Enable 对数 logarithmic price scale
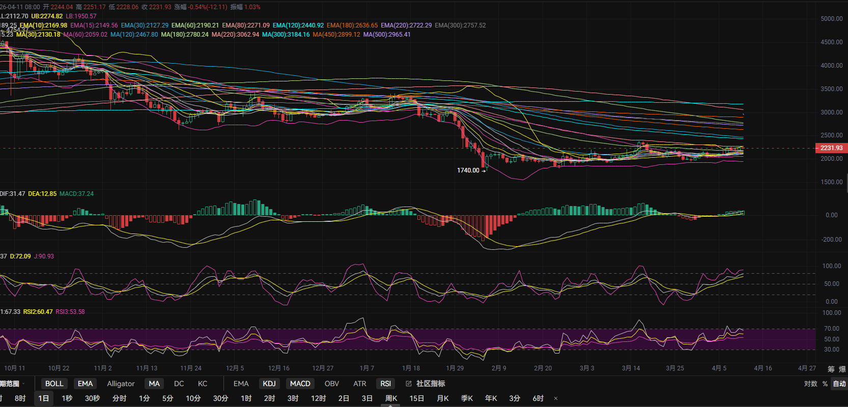The width and height of the screenshot is (848, 407). 810,384
